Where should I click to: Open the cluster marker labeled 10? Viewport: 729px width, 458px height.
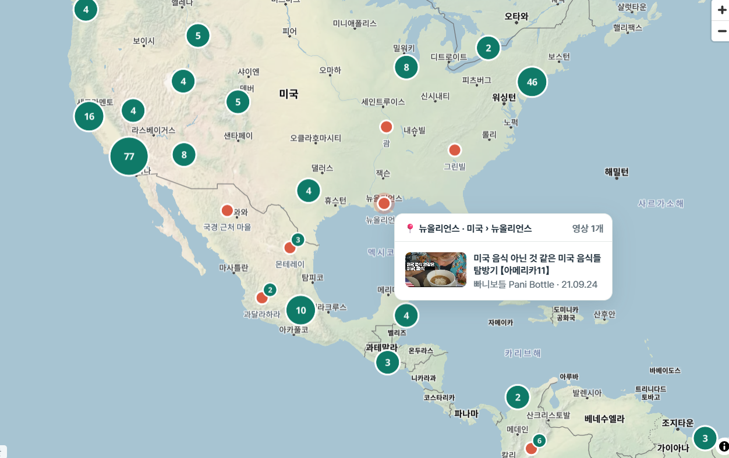click(300, 310)
